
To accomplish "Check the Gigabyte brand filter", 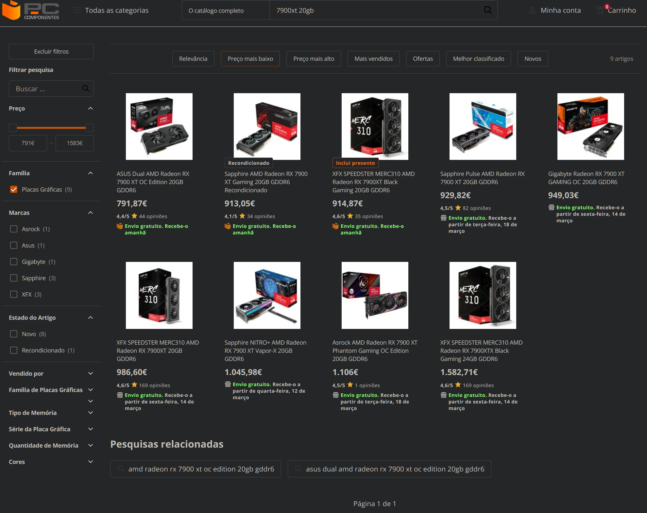I will [x=14, y=262].
